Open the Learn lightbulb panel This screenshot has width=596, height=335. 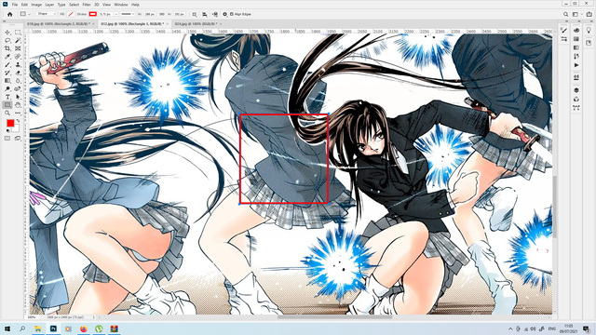(x=589, y=31)
